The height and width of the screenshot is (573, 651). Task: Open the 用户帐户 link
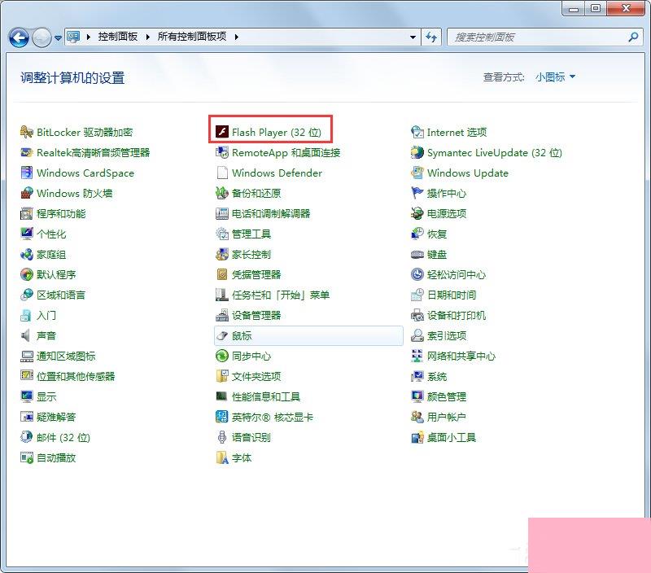pyautogui.click(x=446, y=417)
